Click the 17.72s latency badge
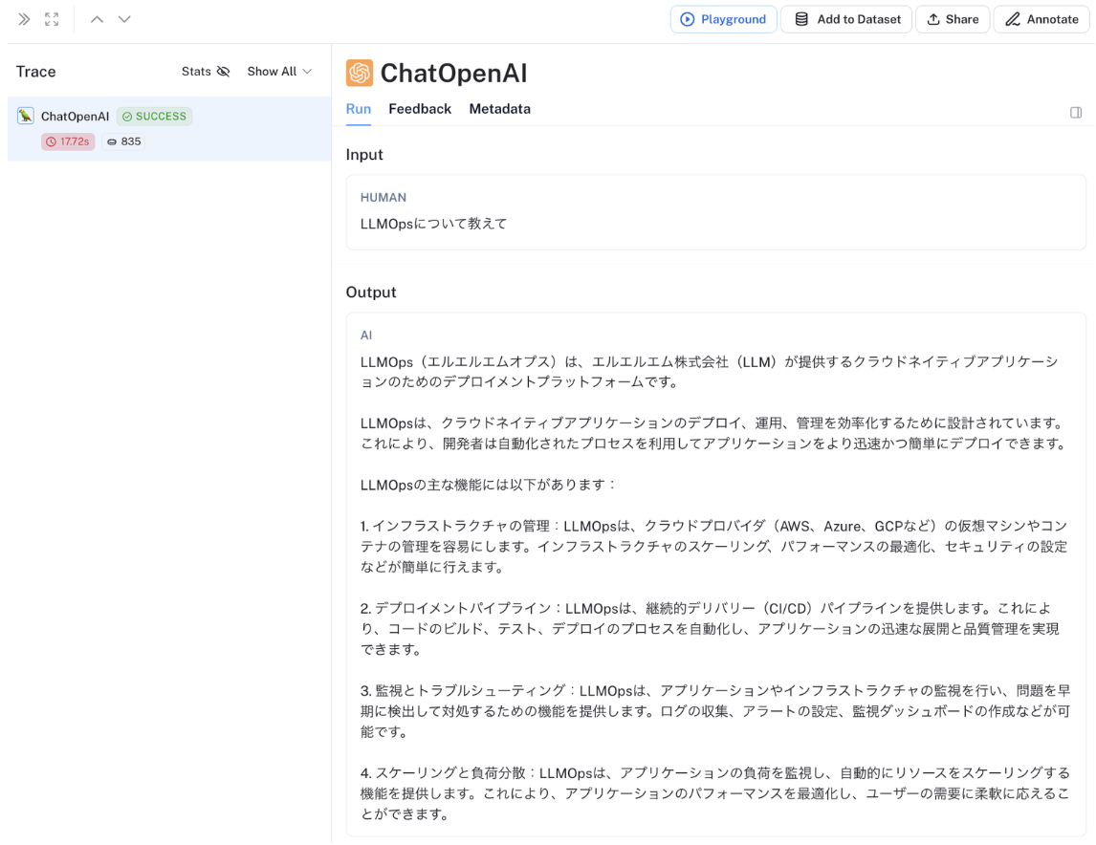The image size is (1096, 845). (x=68, y=141)
